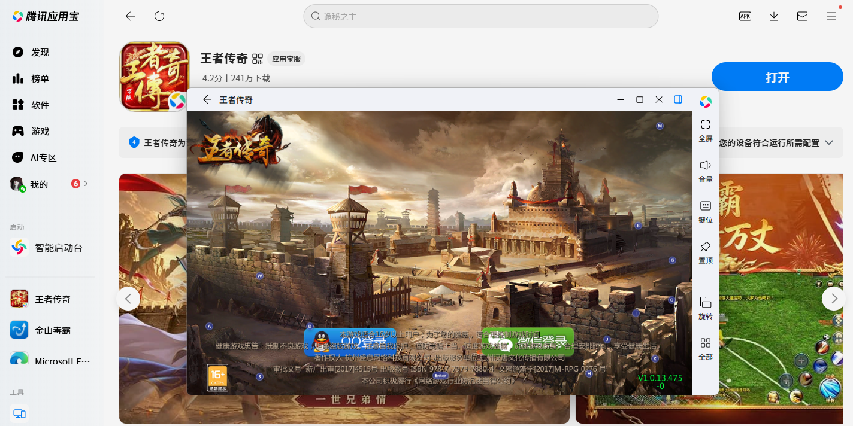This screenshot has width=853, height=426.
Task: Click the G key mapping marker
Action: [672, 260]
